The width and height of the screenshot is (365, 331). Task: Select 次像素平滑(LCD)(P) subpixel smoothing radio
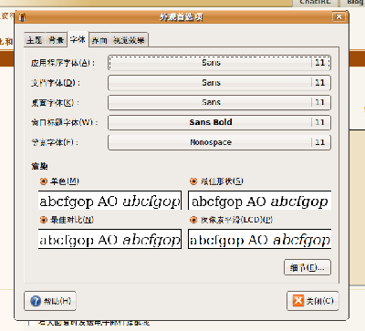point(231,220)
